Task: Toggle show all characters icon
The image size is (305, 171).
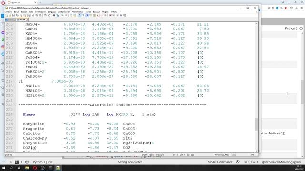Action: 83,15
